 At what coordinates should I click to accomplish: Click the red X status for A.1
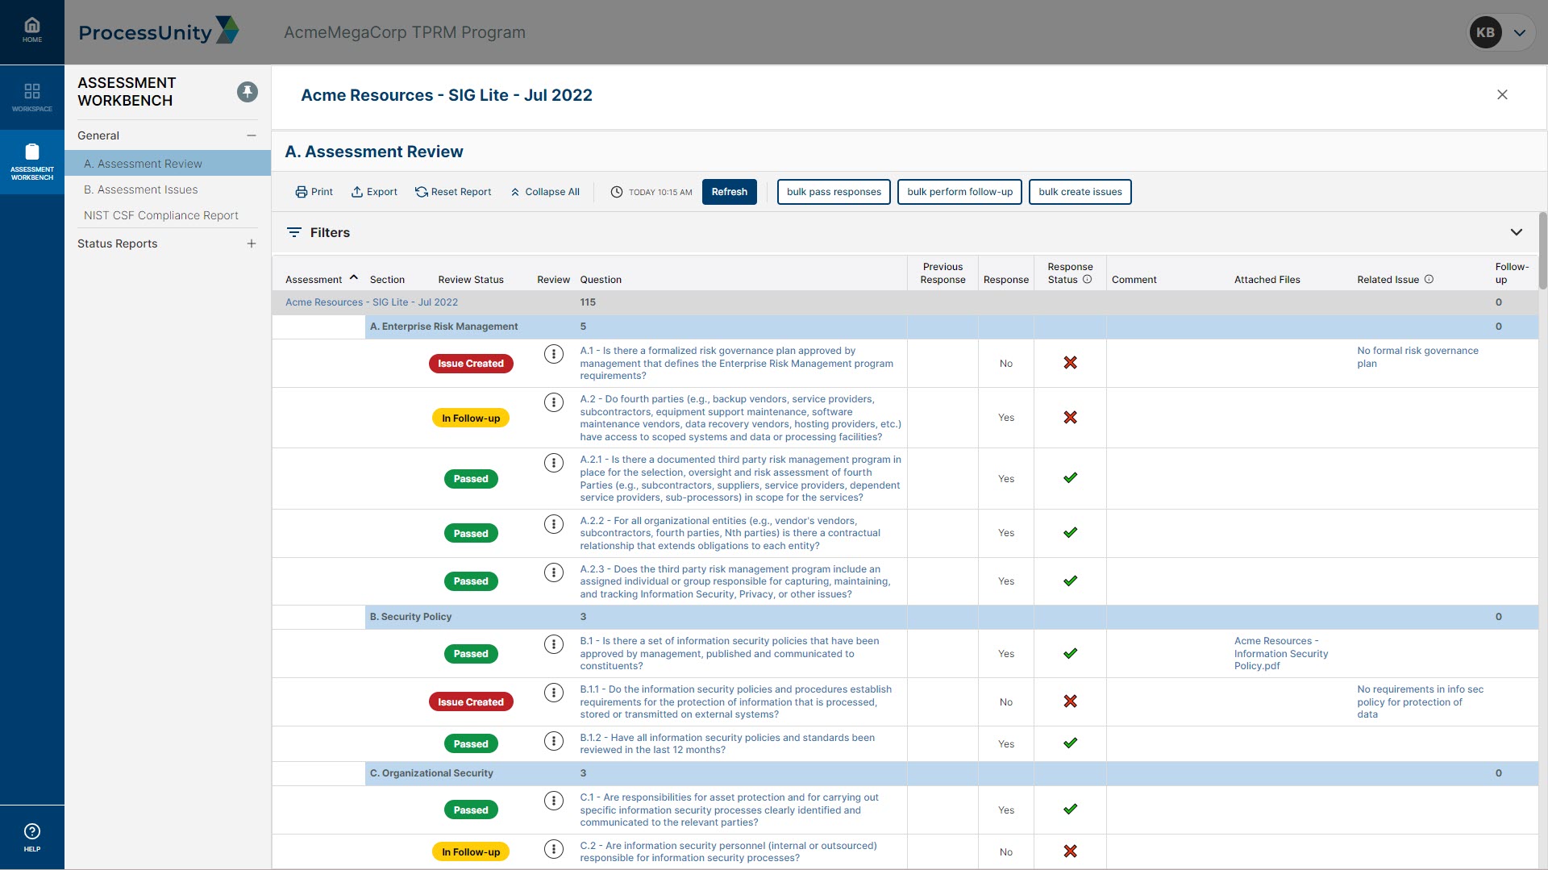[1070, 363]
